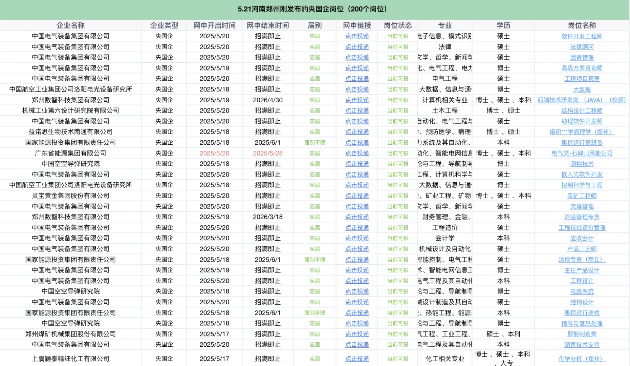Select the 机械工业第六设计研究院有限公司 cell
This screenshot has height=366, width=630.
70,110
